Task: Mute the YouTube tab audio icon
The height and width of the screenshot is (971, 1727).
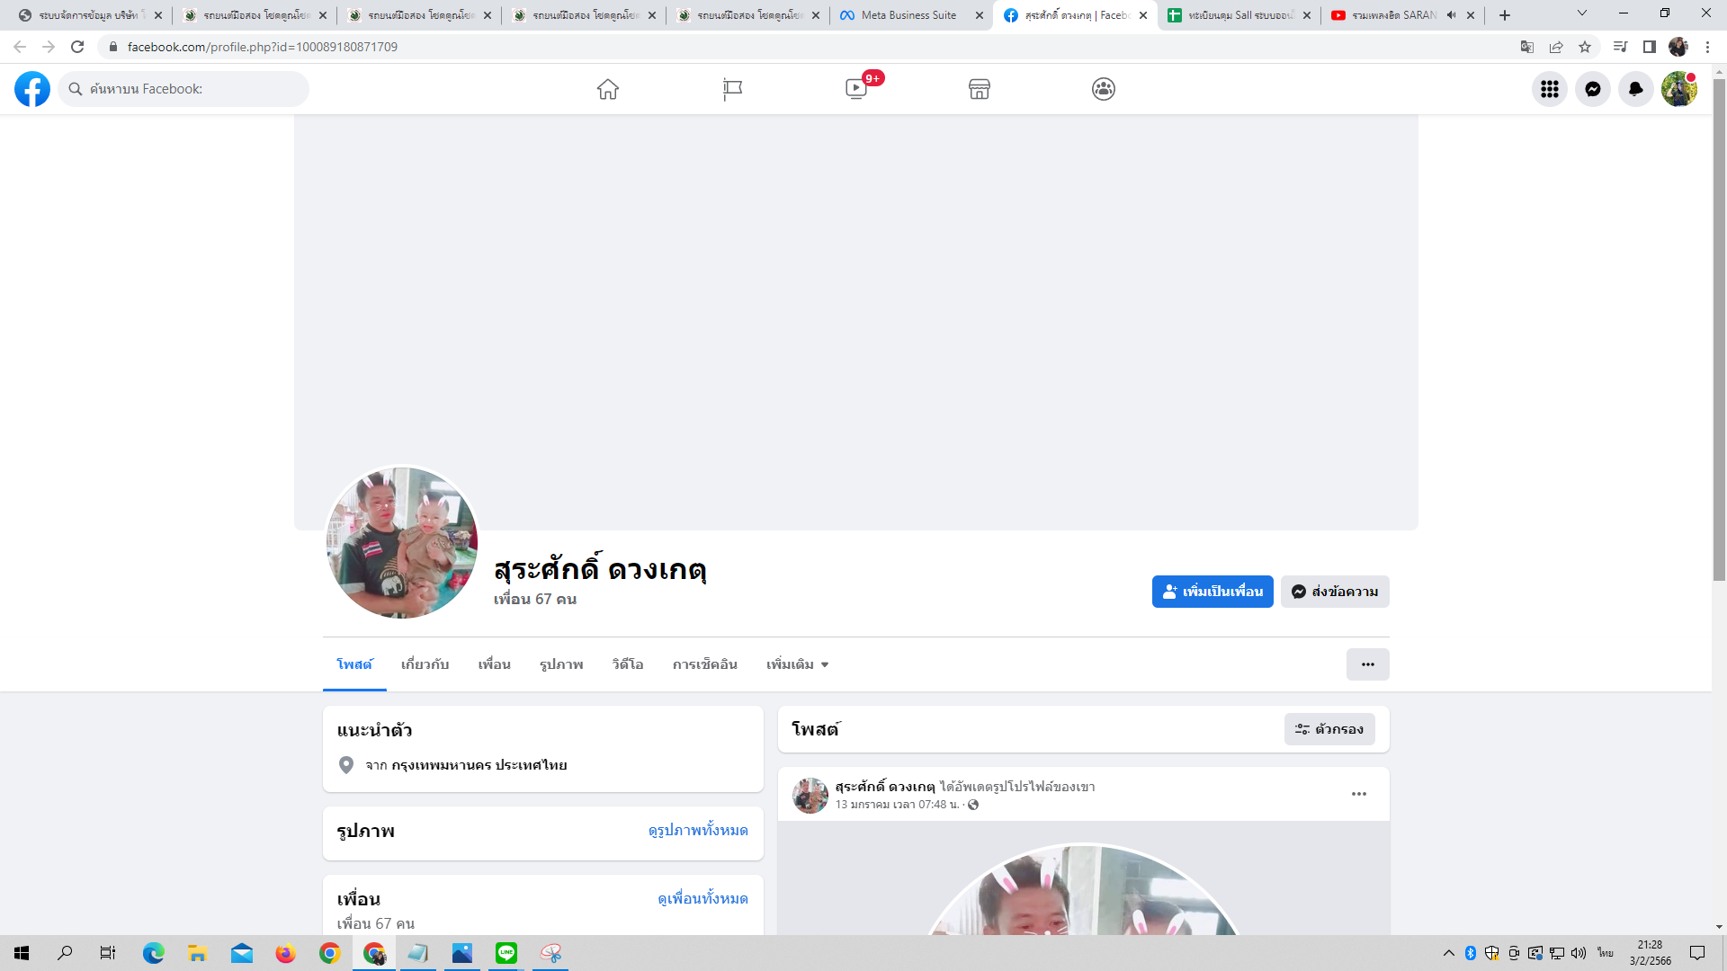Action: 1451,15
